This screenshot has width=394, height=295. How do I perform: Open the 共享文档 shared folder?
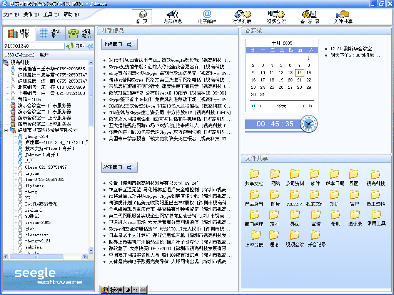254,177
